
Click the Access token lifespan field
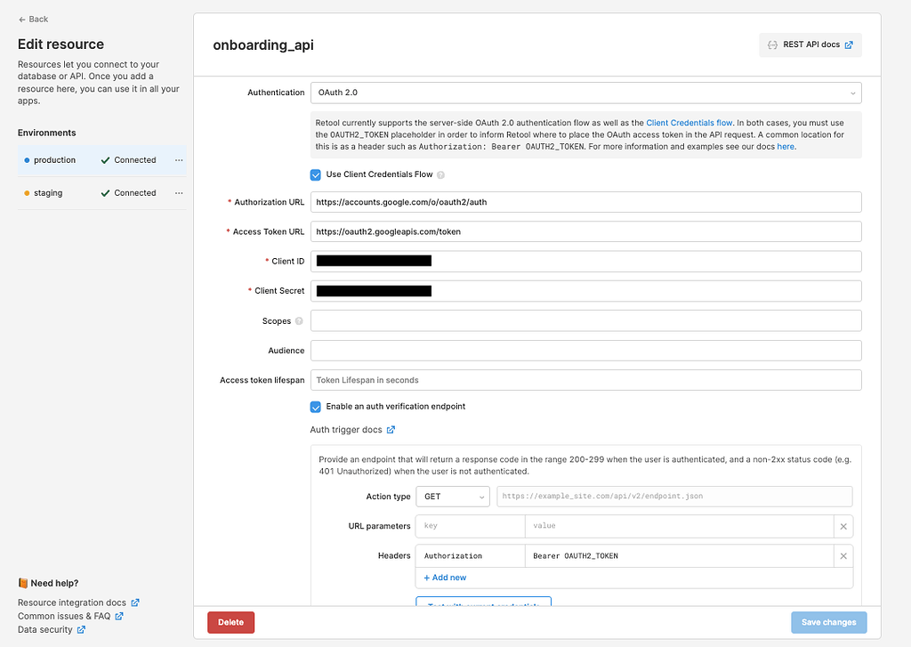coord(585,380)
